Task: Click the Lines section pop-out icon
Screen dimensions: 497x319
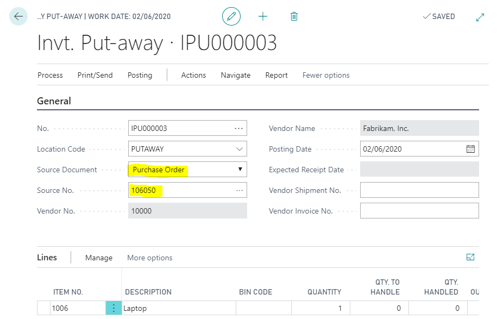Action: coord(470,257)
